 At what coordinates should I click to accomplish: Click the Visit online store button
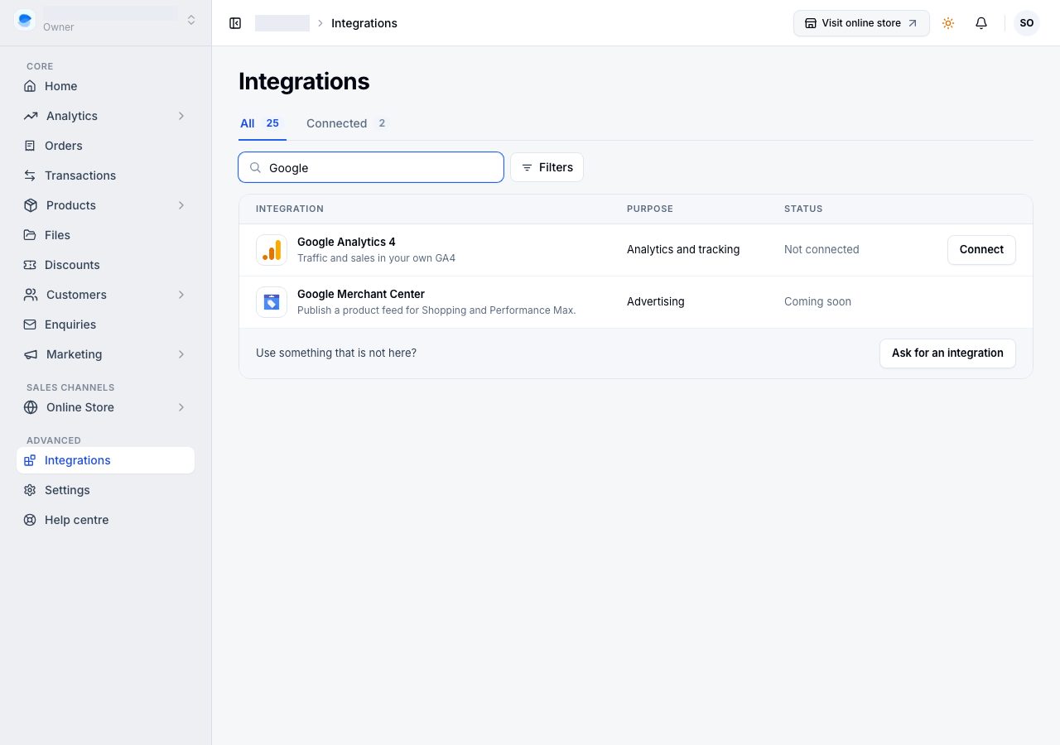861,23
